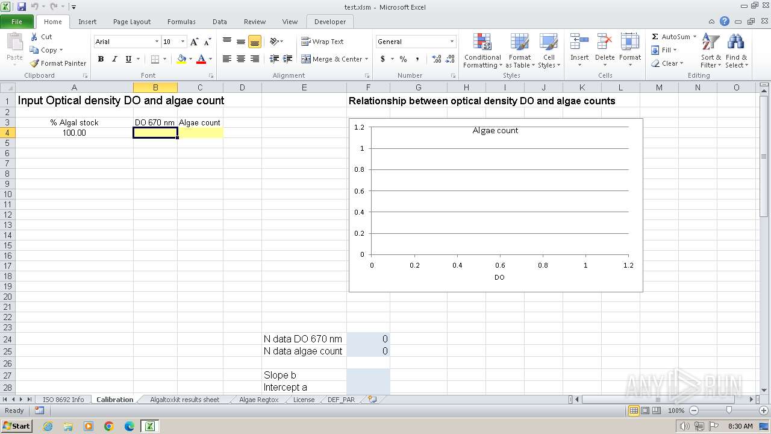Image resolution: width=771 pixels, height=434 pixels.
Task: Toggle Center horizontal alignment
Action: tap(241, 59)
